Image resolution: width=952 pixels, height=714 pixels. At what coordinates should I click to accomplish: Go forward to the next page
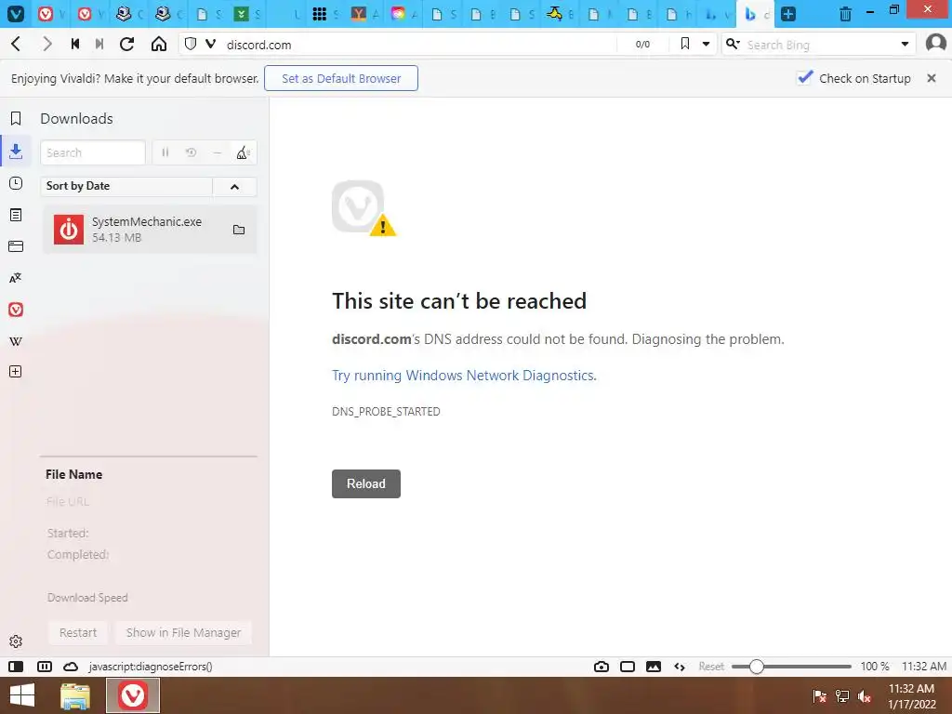[46, 44]
